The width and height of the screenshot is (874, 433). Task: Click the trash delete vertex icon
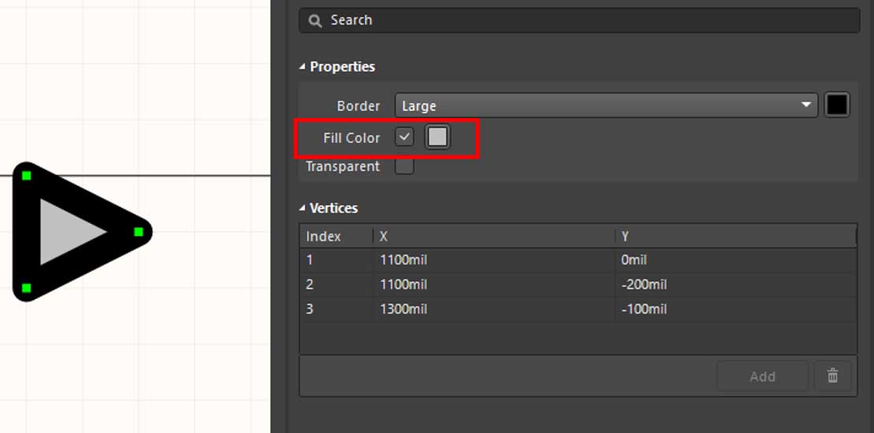832,376
